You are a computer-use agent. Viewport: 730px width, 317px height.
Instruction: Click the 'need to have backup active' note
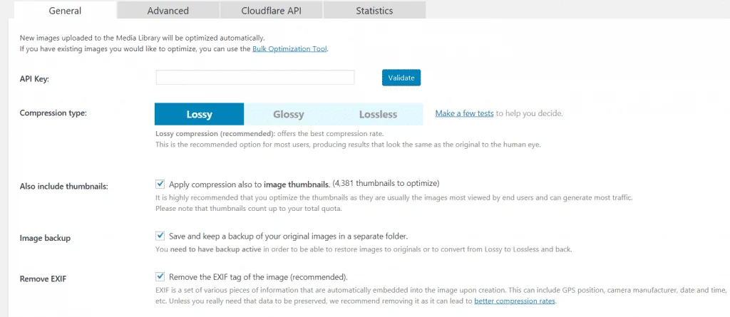(216, 249)
